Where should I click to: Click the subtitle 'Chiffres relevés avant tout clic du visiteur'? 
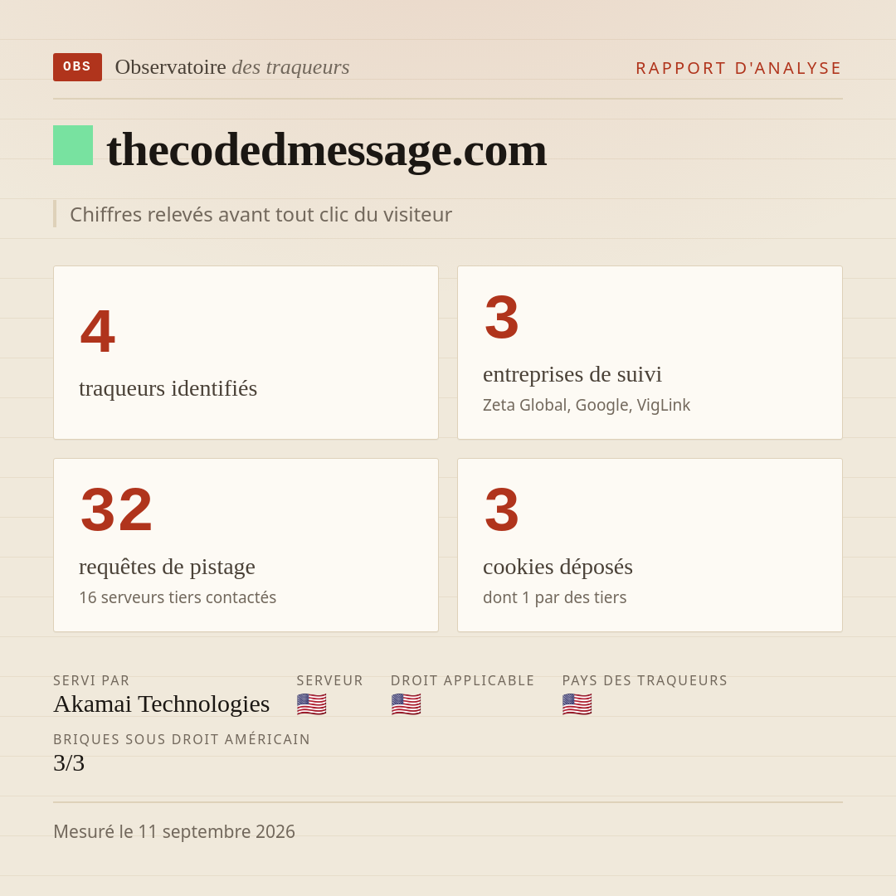[261, 214]
